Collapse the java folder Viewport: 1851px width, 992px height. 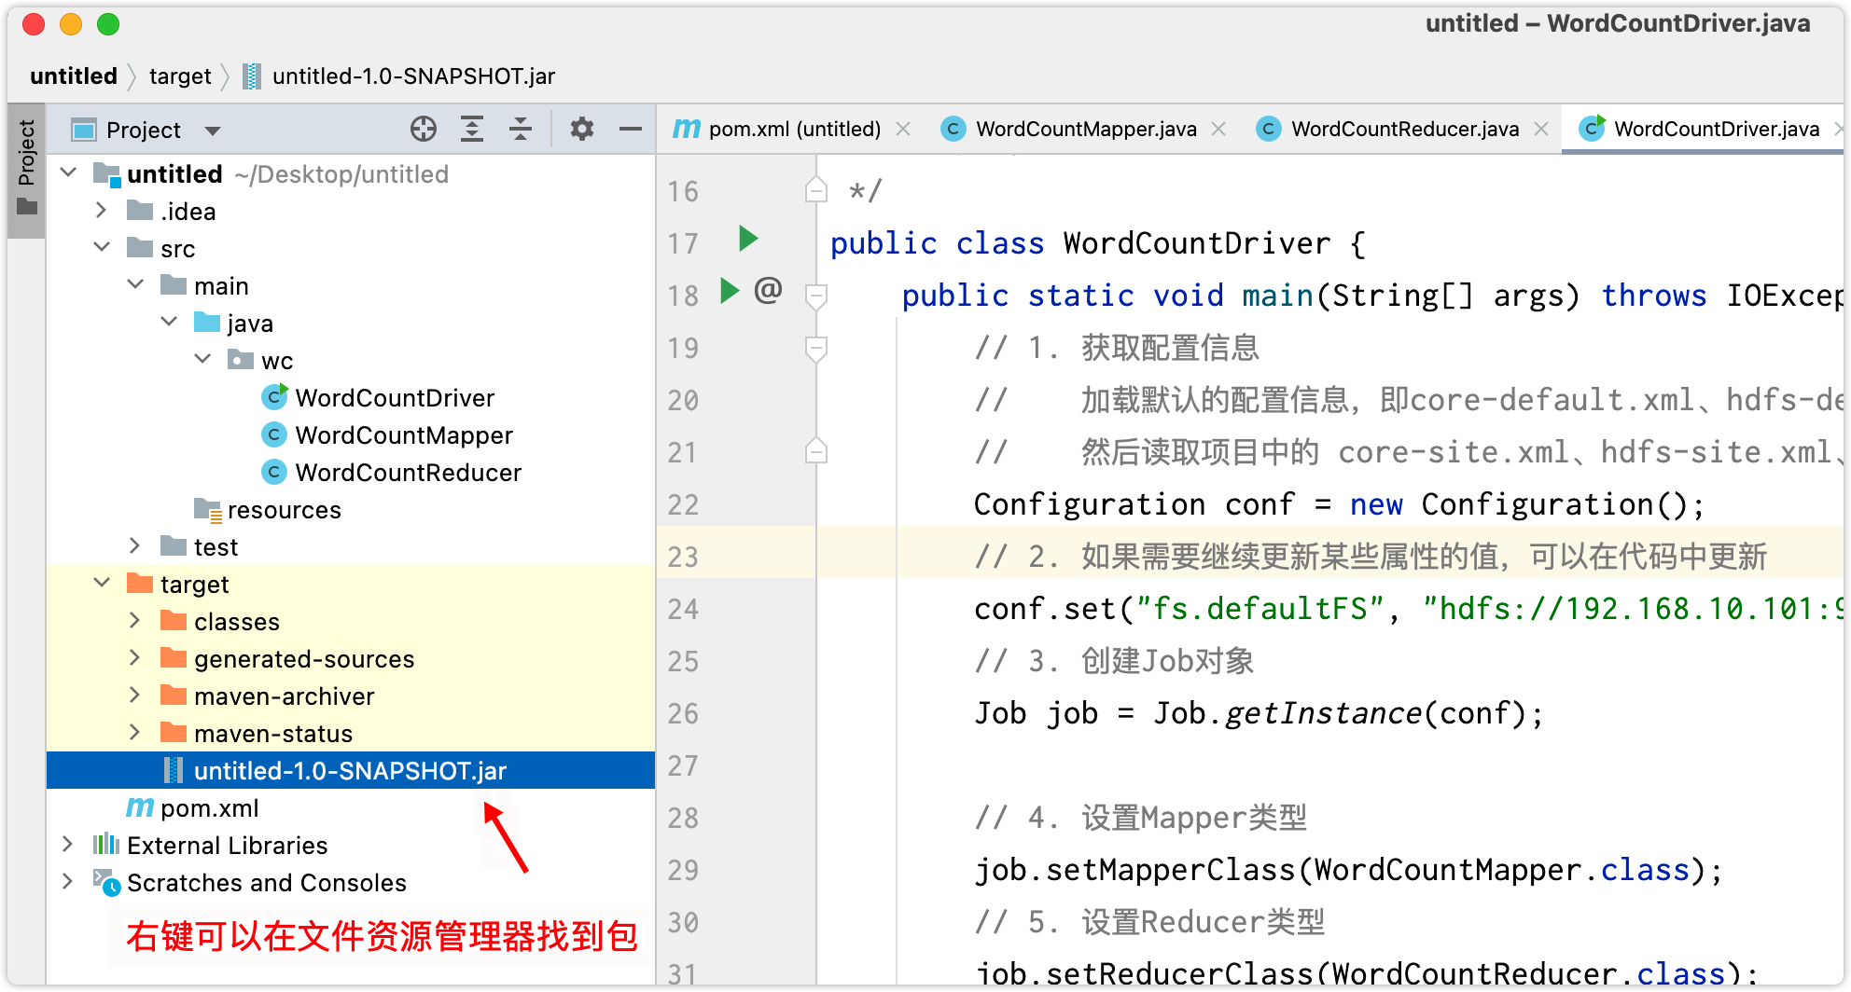[169, 322]
